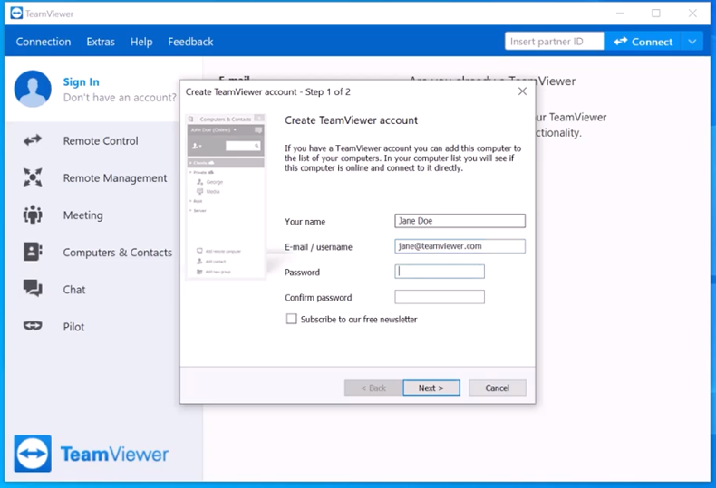The image size is (716, 488).
Task: Open the Remote Management section
Action: (x=115, y=177)
